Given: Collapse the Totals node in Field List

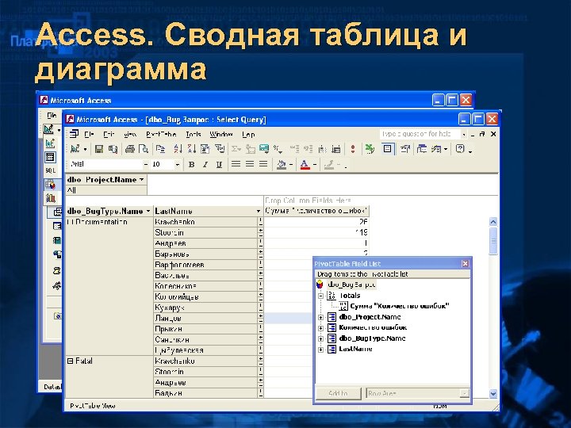Looking at the screenshot, I should pos(321,296).
